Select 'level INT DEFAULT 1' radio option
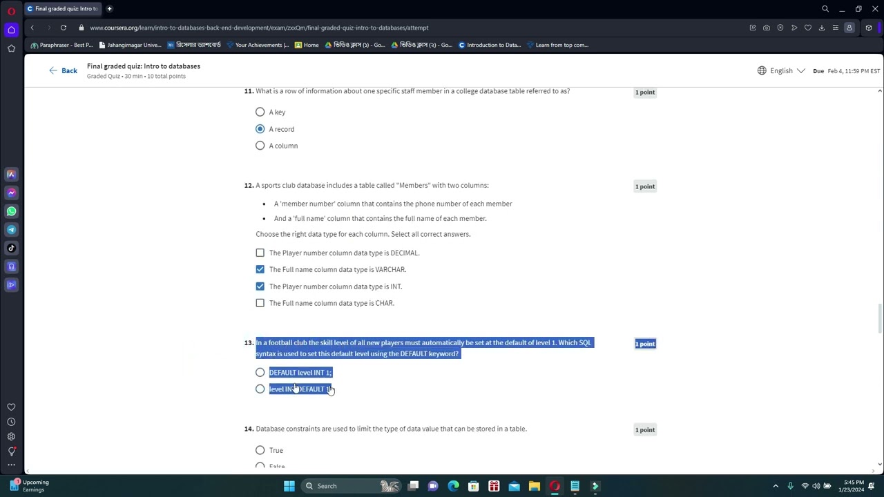This screenshot has height=497, width=884. pyautogui.click(x=260, y=389)
